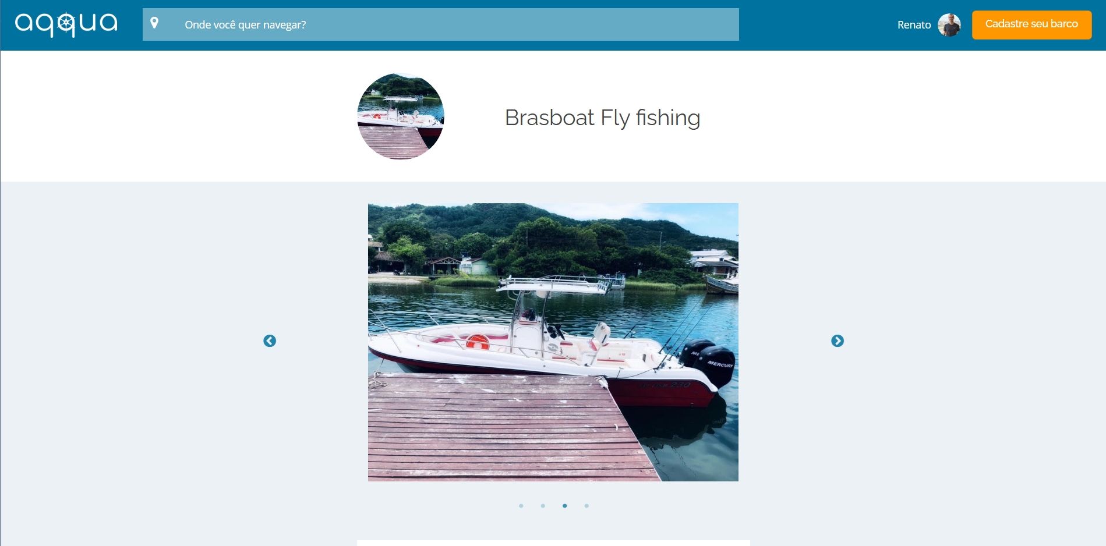This screenshot has height=546, width=1106.
Task: Select the first carousel dot indicator
Action: tap(521, 506)
